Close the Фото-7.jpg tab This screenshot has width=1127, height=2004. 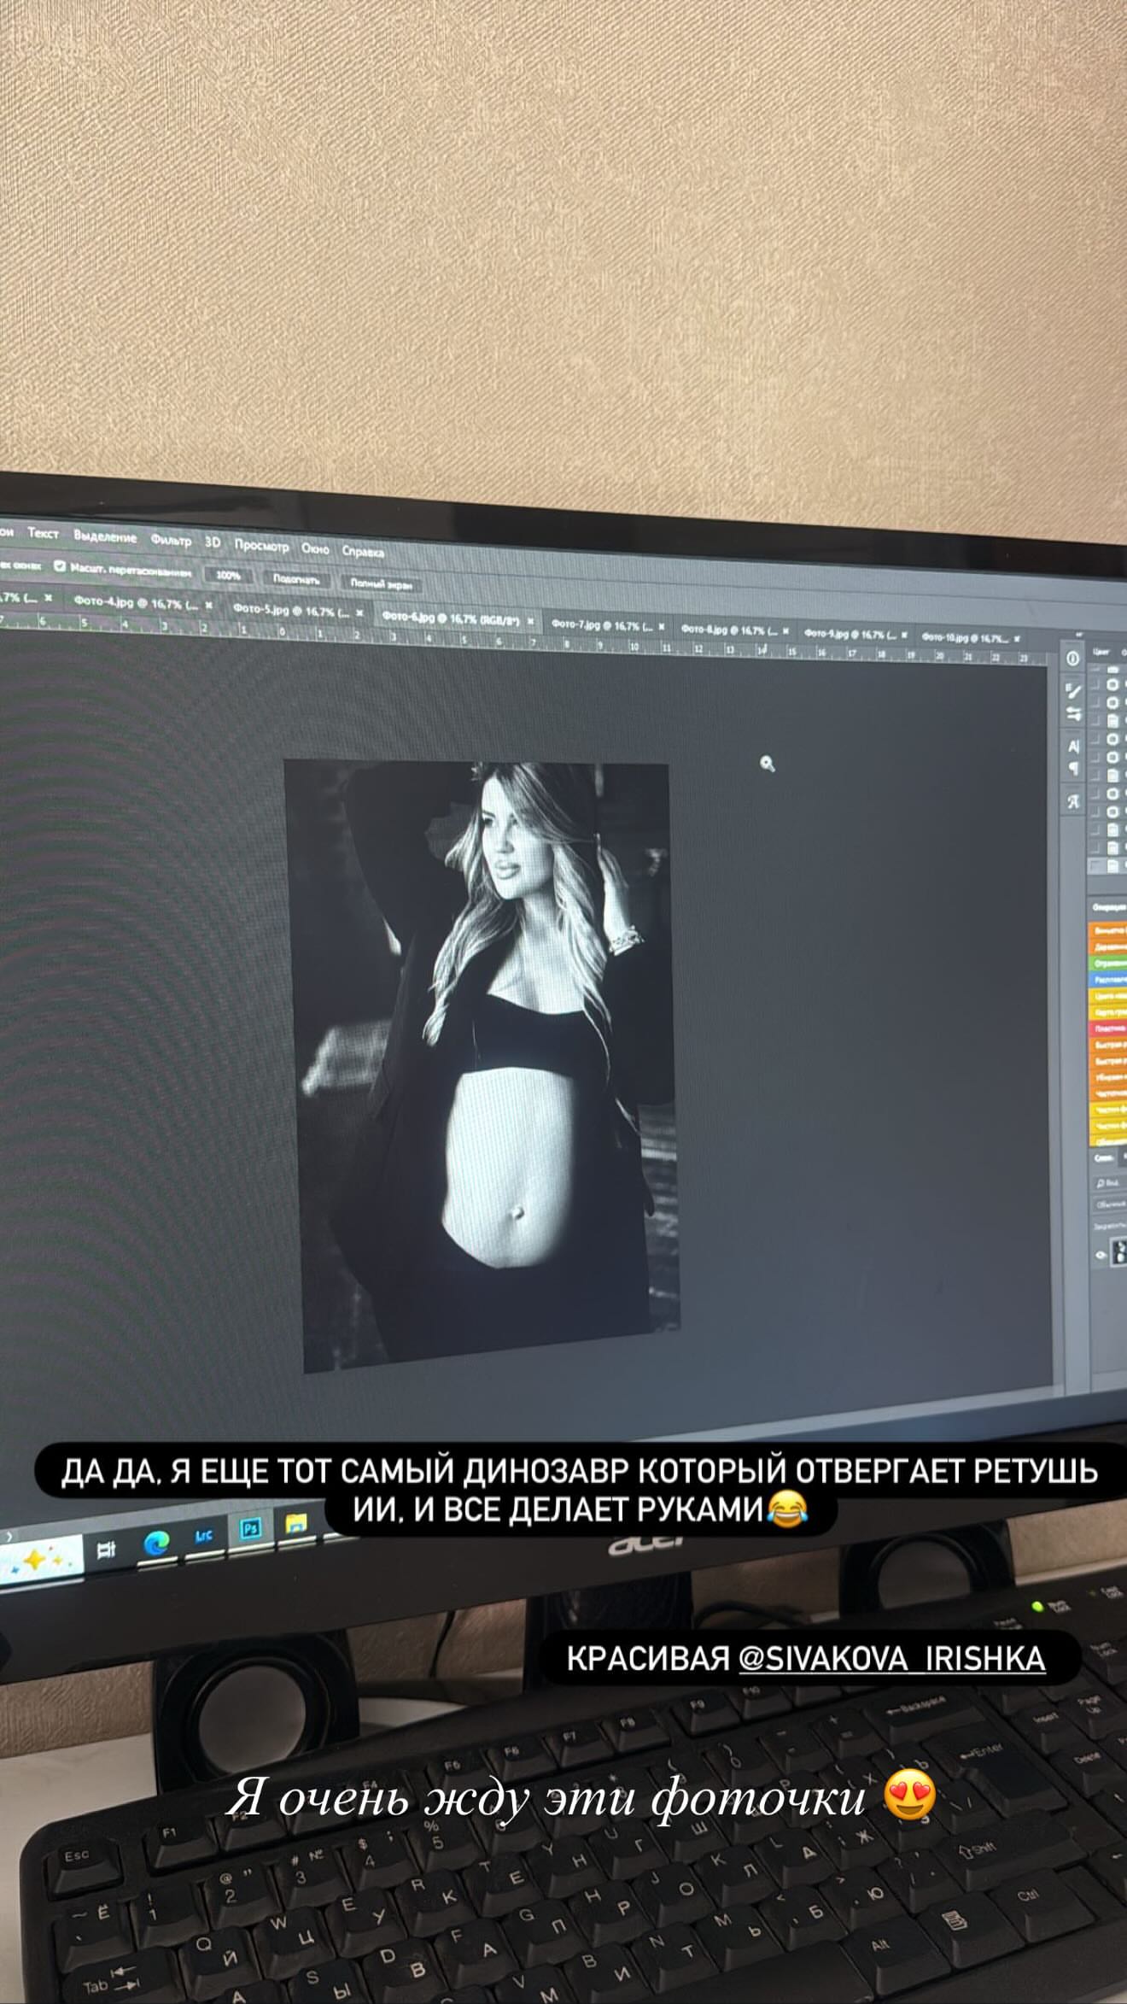point(662,627)
